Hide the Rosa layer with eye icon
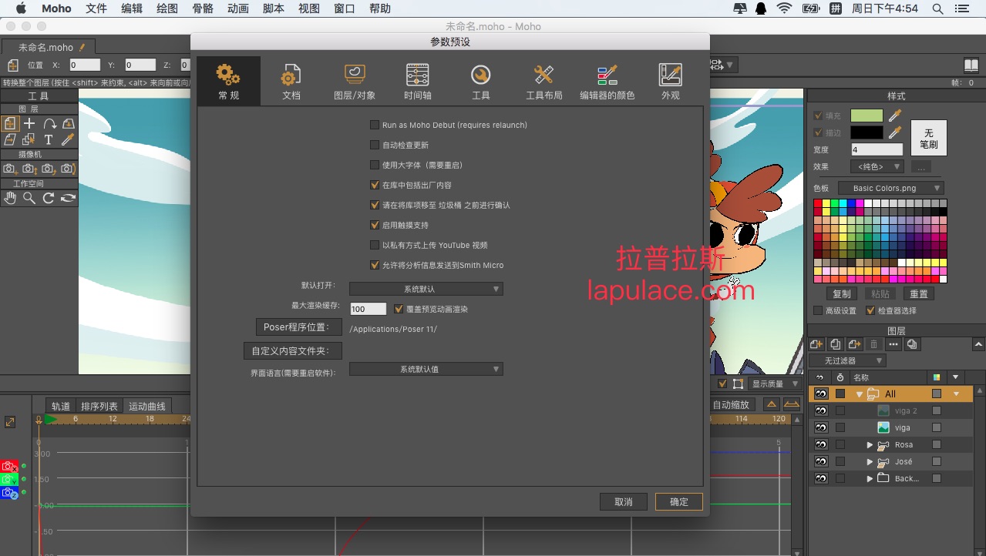Screen dimensions: 986x556 pos(821,444)
